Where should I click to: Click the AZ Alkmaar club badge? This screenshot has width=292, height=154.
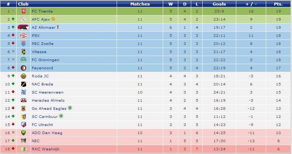coord(23,28)
